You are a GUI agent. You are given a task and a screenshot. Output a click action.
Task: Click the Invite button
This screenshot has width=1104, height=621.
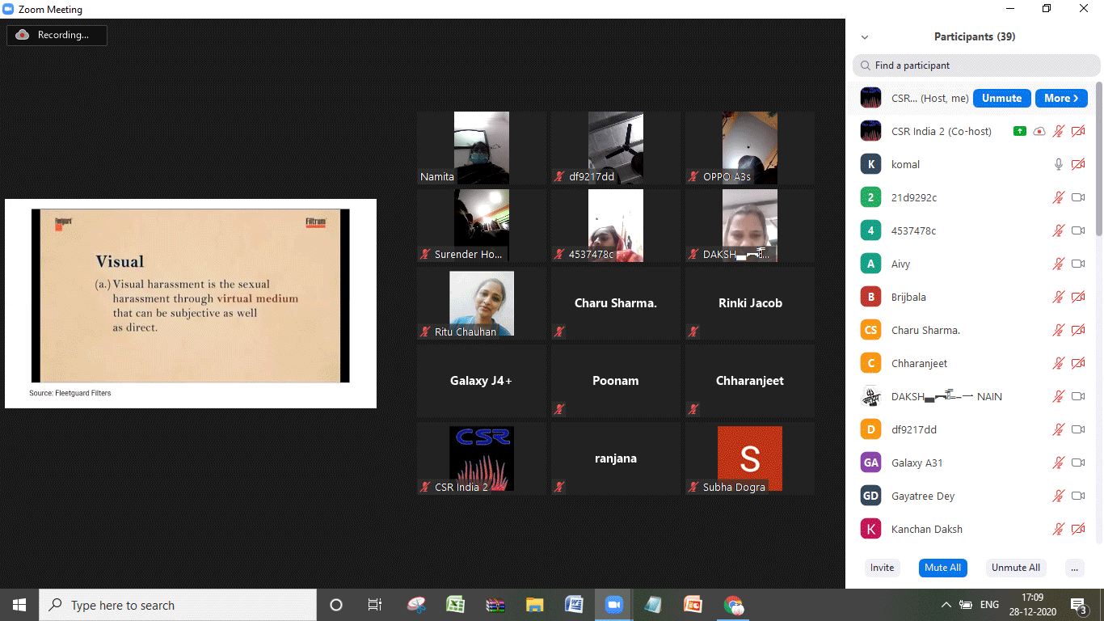click(x=882, y=568)
